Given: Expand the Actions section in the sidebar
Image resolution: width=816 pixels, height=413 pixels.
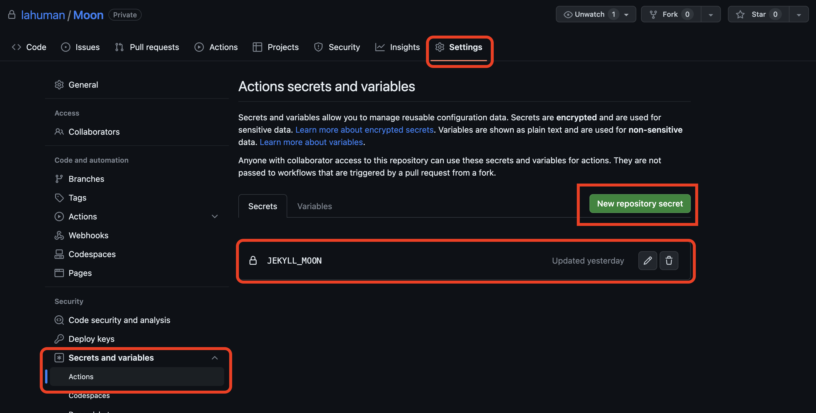Looking at the screenshot, I should click(x=214, y=216).
